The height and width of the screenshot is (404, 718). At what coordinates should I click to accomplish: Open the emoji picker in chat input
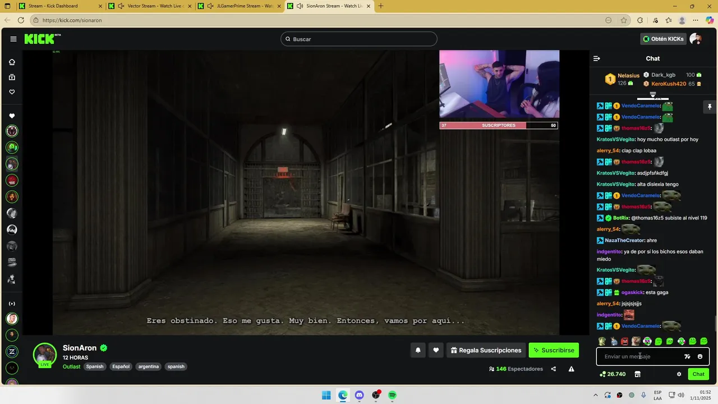(699, 356)
